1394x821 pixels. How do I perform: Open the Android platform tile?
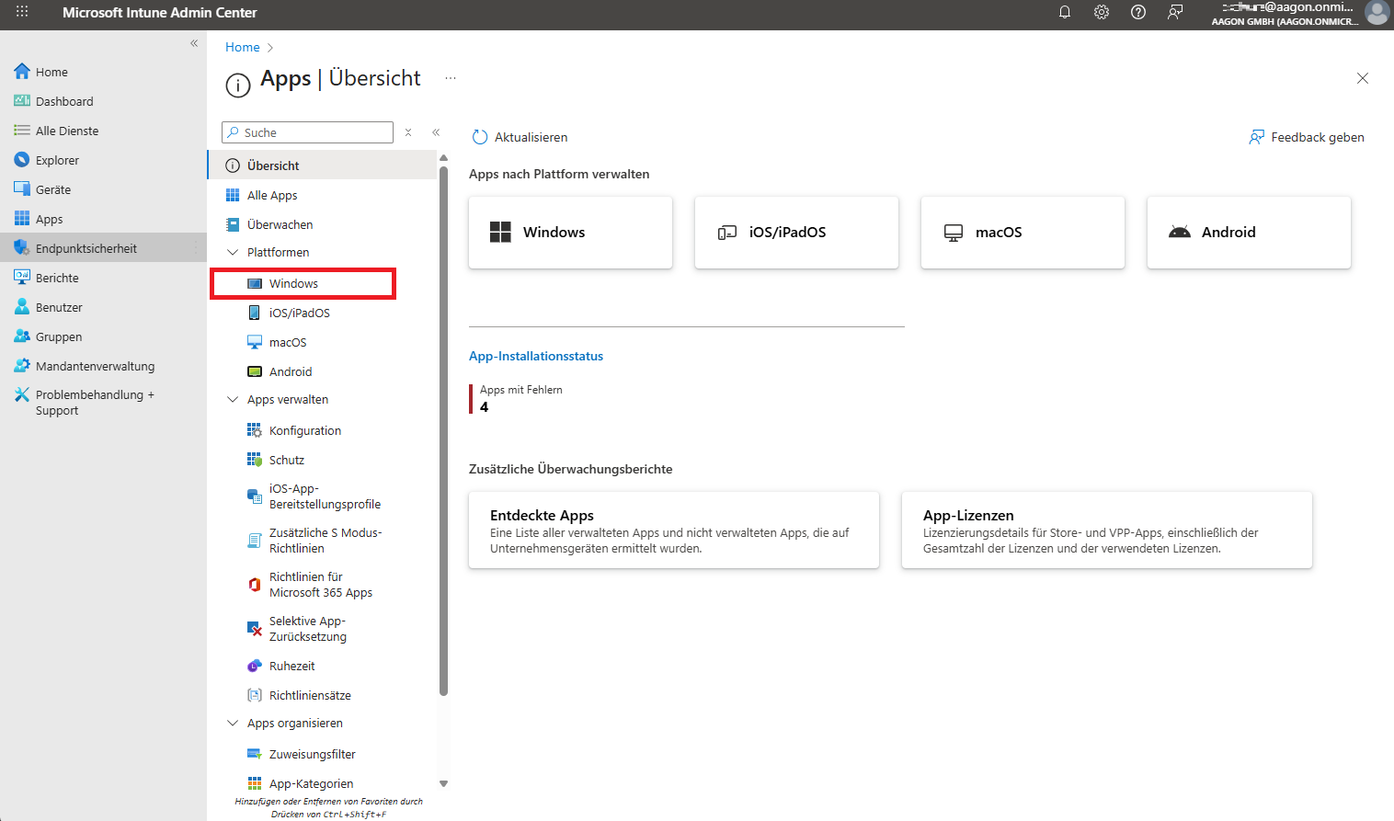pos(1248,233)
